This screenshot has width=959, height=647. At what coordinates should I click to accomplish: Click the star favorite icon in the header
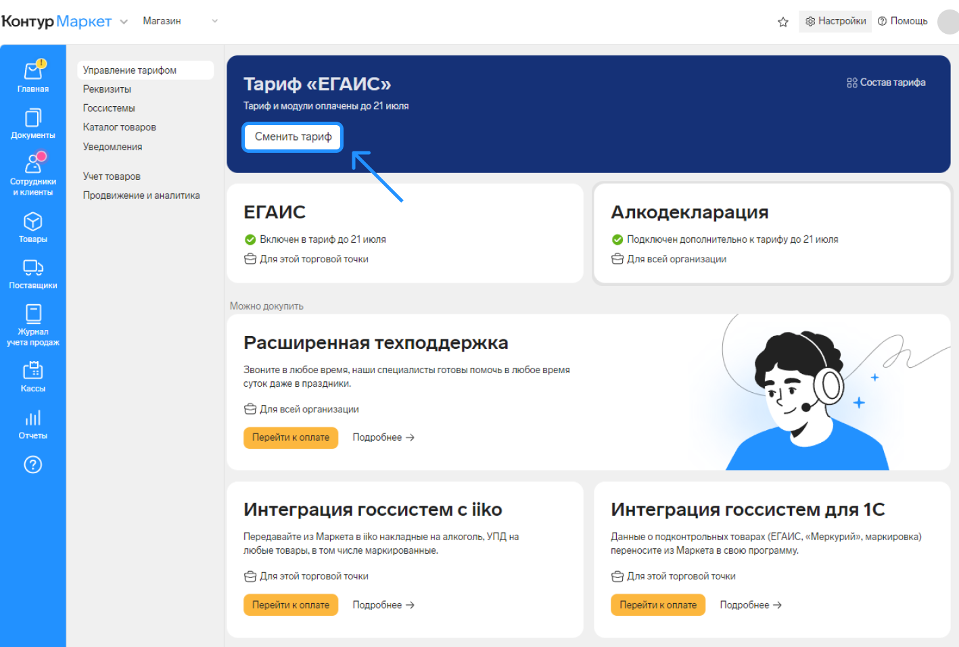coord(783,22)
